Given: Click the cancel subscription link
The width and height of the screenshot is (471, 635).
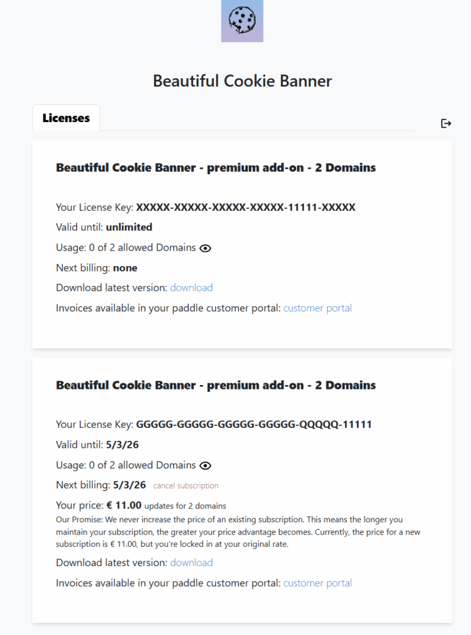Looking at the screenshot, I should tap(186, 486).
